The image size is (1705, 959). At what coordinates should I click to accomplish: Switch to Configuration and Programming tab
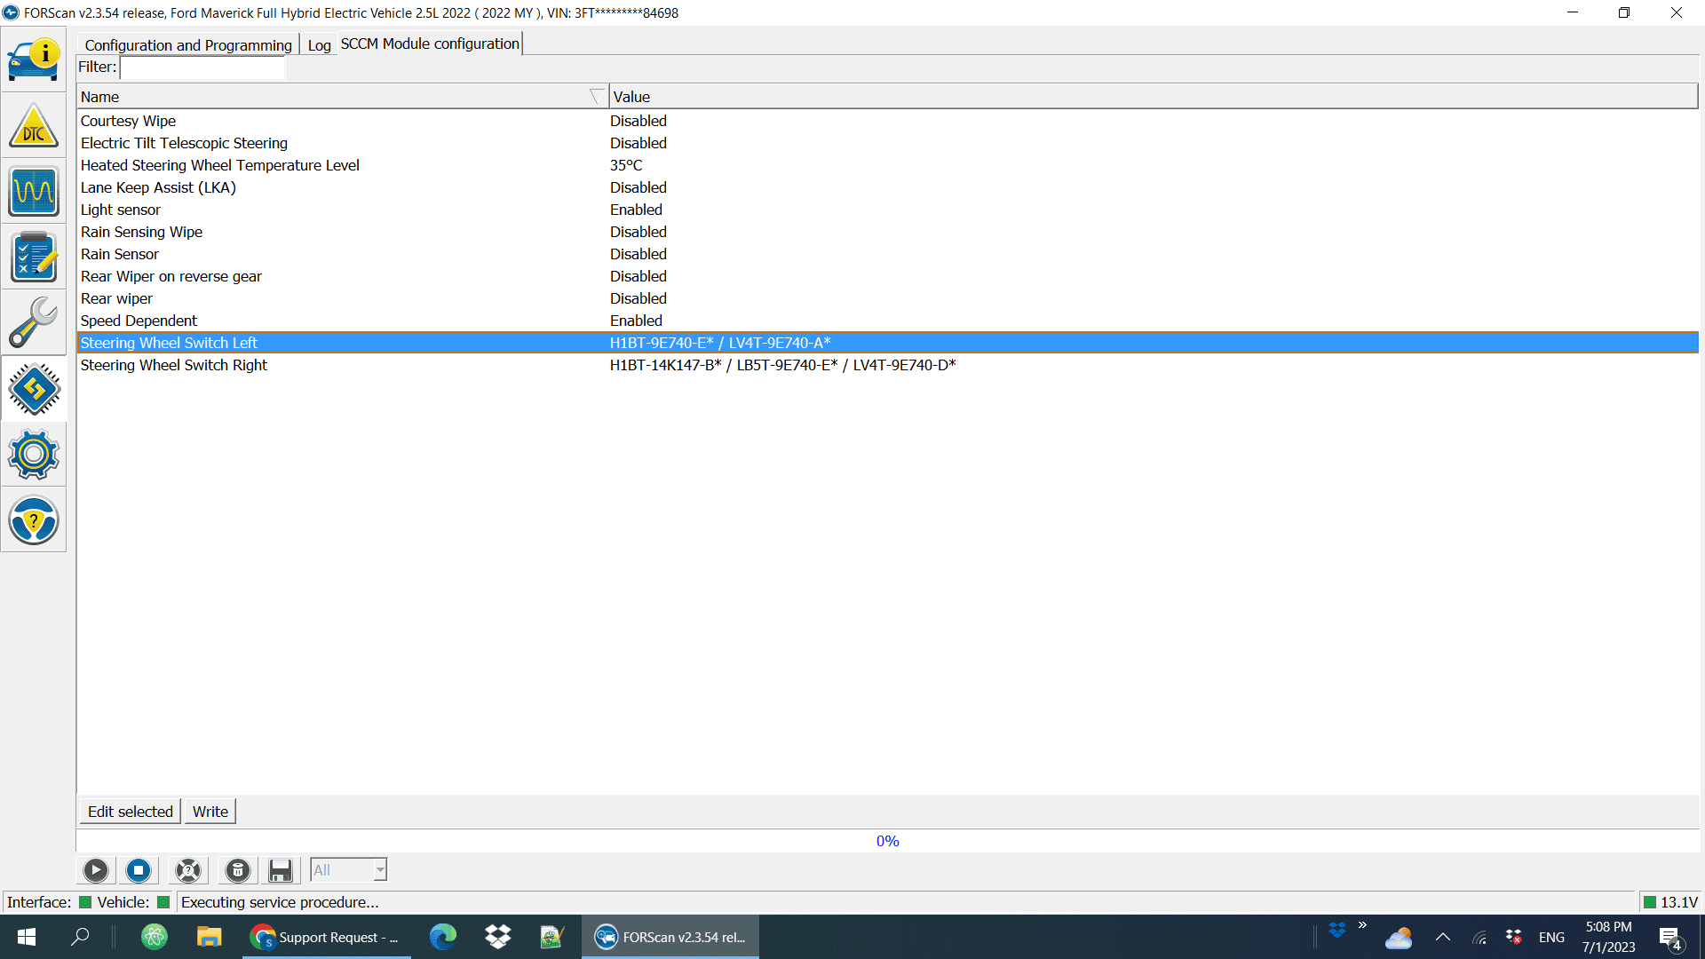188,45
